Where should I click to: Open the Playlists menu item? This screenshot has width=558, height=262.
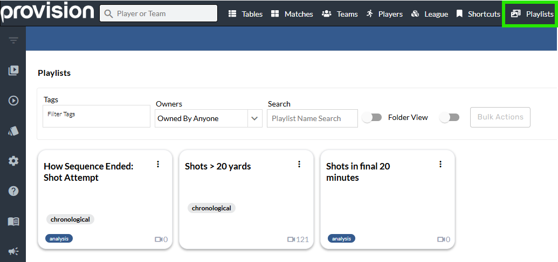pos(532,14)
